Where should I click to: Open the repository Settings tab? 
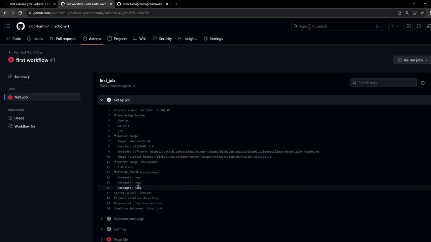213,39
